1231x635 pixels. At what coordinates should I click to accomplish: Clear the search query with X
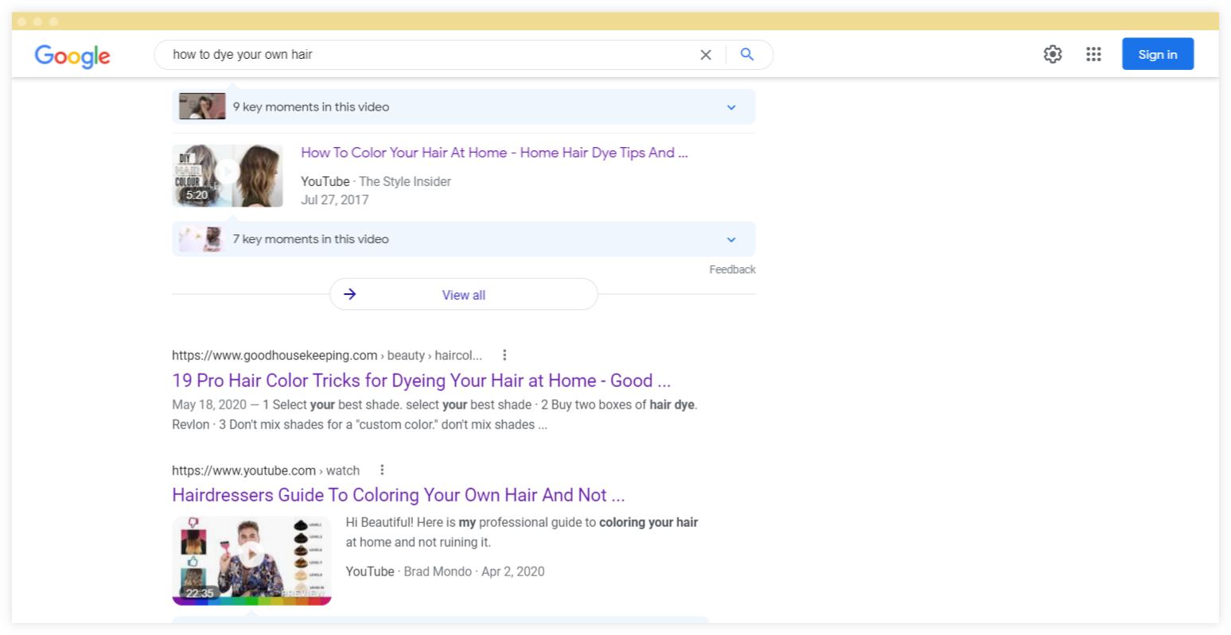pos(706,55)
